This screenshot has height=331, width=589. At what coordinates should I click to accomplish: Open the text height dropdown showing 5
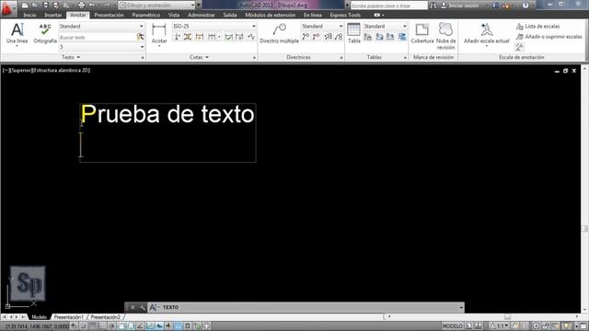point(101,47)
